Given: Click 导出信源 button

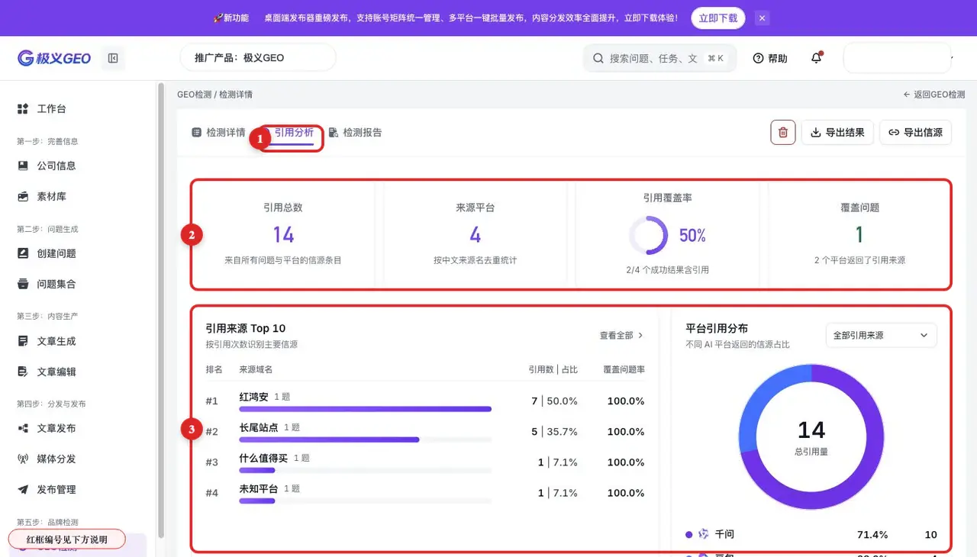Looking at the screenshot, I should pyautogui.click(x=915, y=132).
